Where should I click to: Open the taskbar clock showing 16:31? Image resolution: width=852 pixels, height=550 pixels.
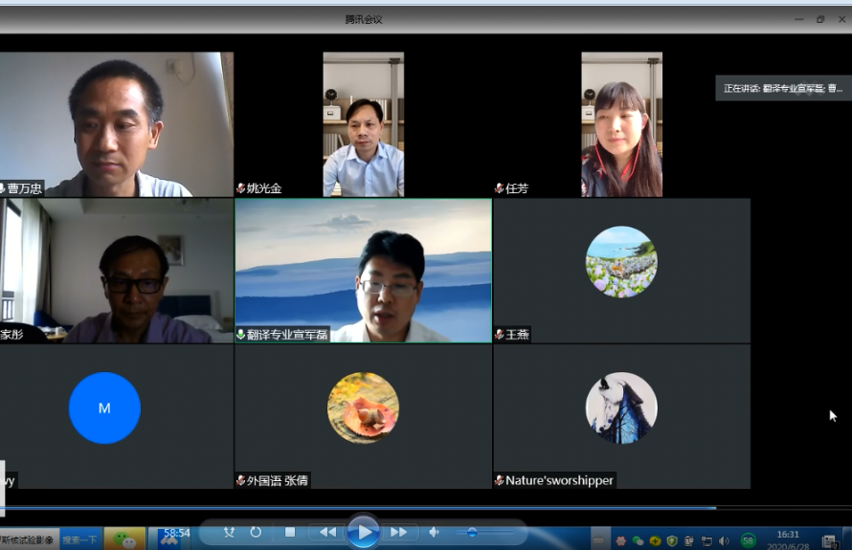point(788,539)
